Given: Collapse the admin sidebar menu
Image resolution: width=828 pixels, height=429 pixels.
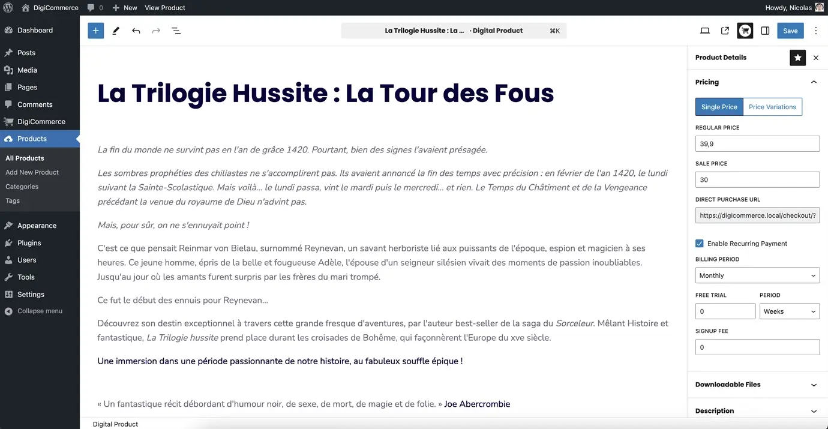Looking at the screenshot, I should [40, 311].
